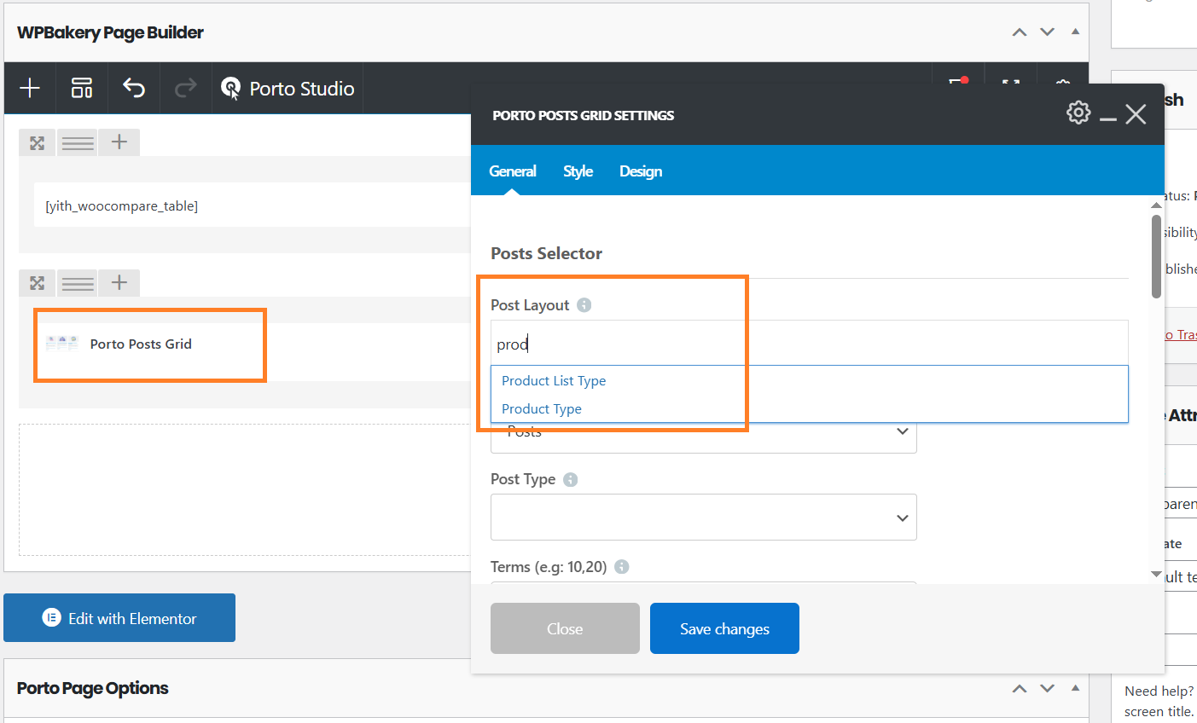This screenshot has height=723, width=1197.
Task: Click the dialog scrollbar down arrow
Action: click(1157, 575)
